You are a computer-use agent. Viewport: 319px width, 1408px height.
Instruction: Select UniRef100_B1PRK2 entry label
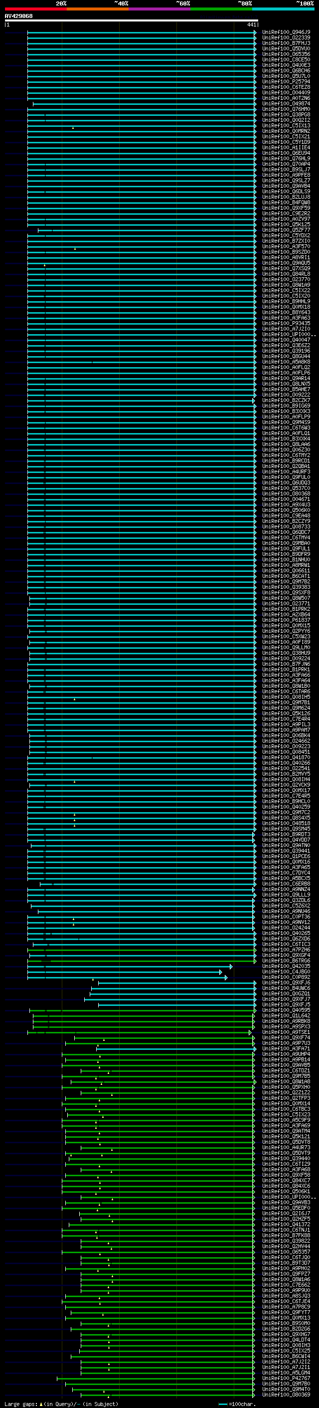pos(286,609)
